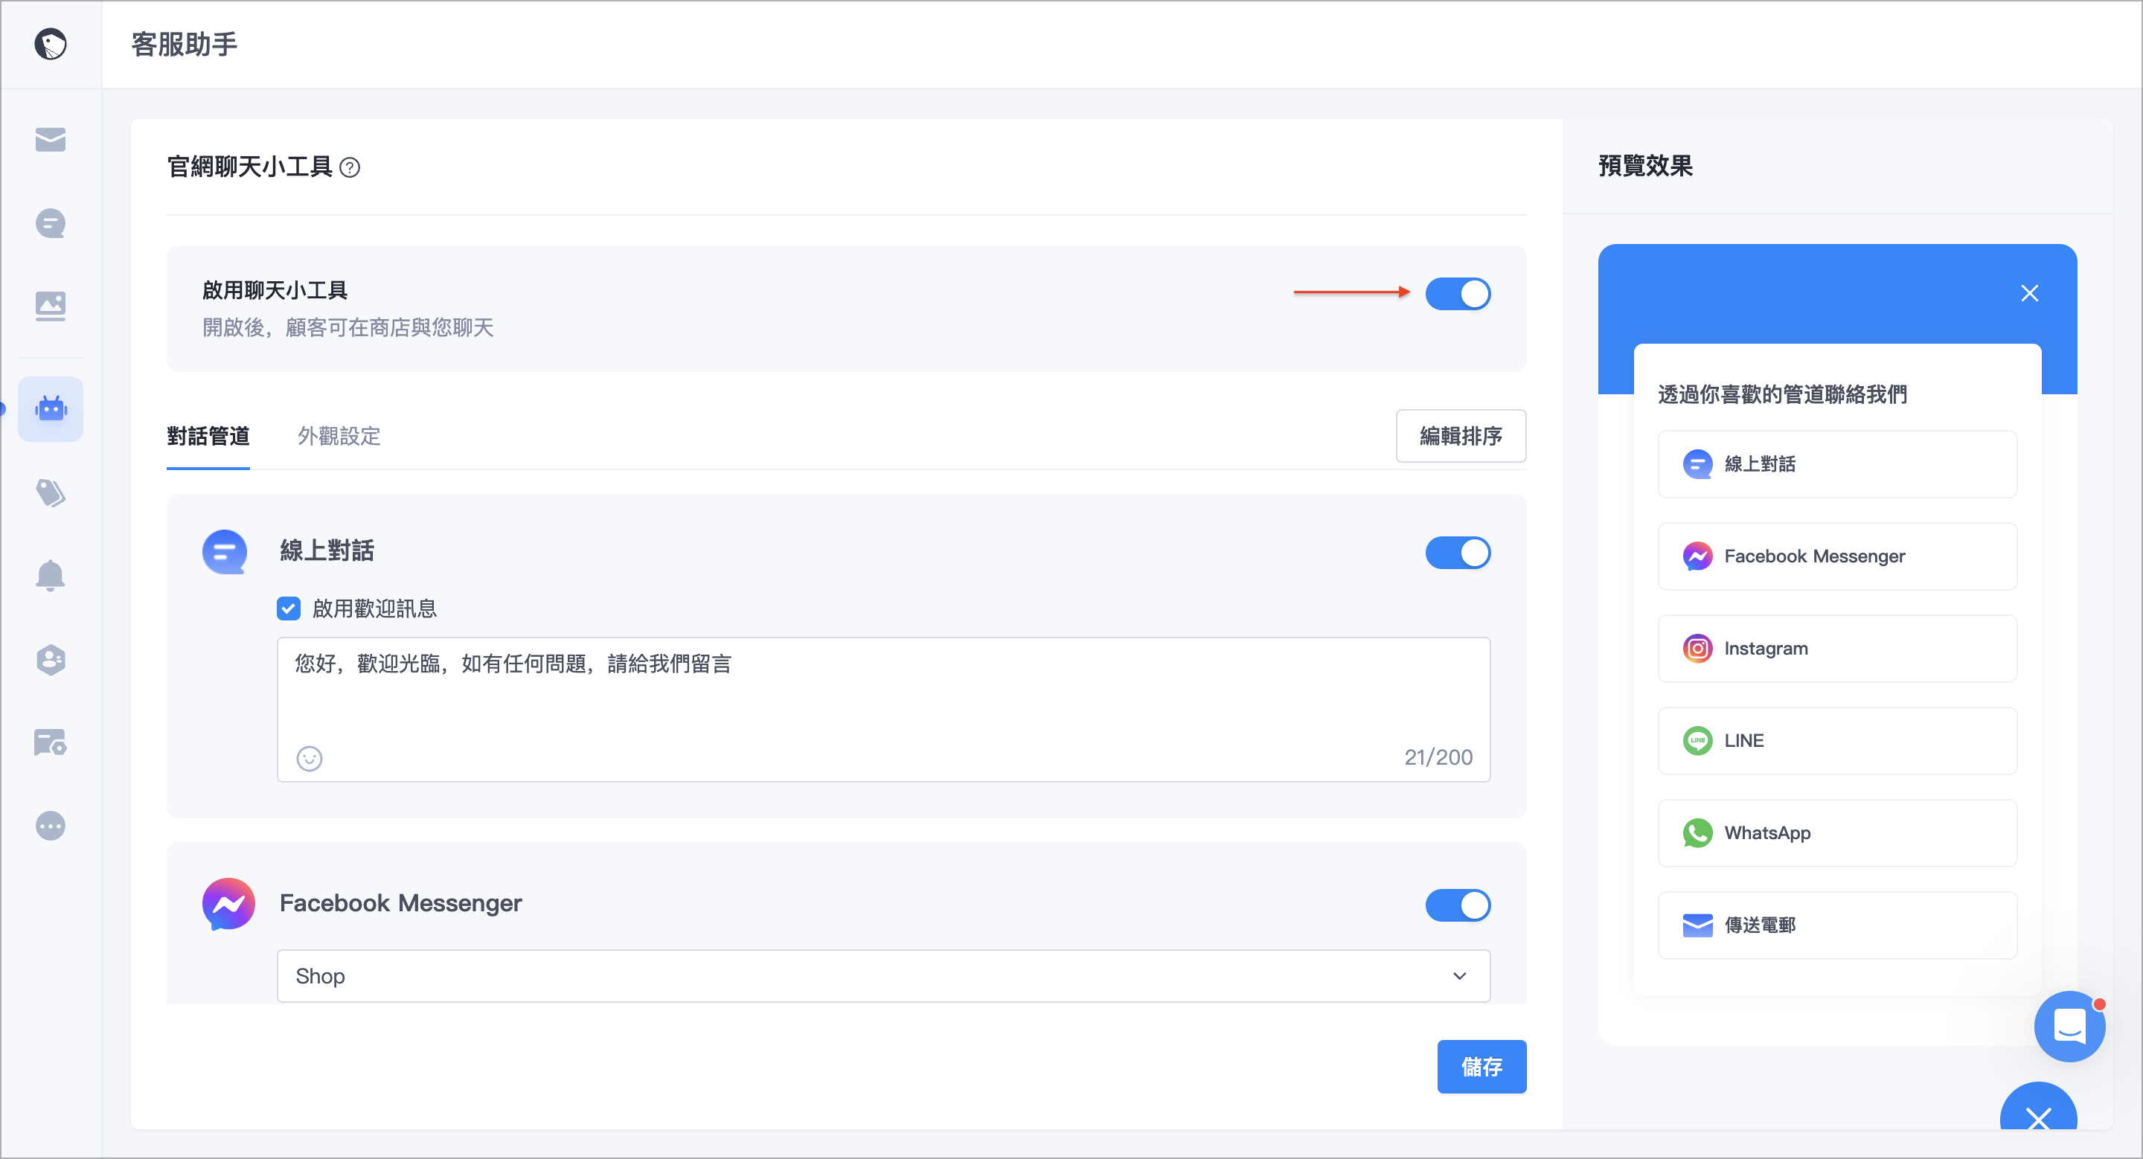Select Instagram in the preview panel
Screen dimensions: 2143x1159
pyautogui.click(x=1838, y=649)
